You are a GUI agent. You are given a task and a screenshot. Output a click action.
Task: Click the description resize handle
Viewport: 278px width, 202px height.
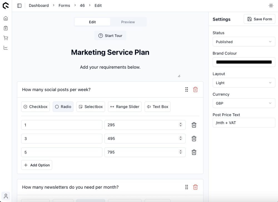[179, 76]
